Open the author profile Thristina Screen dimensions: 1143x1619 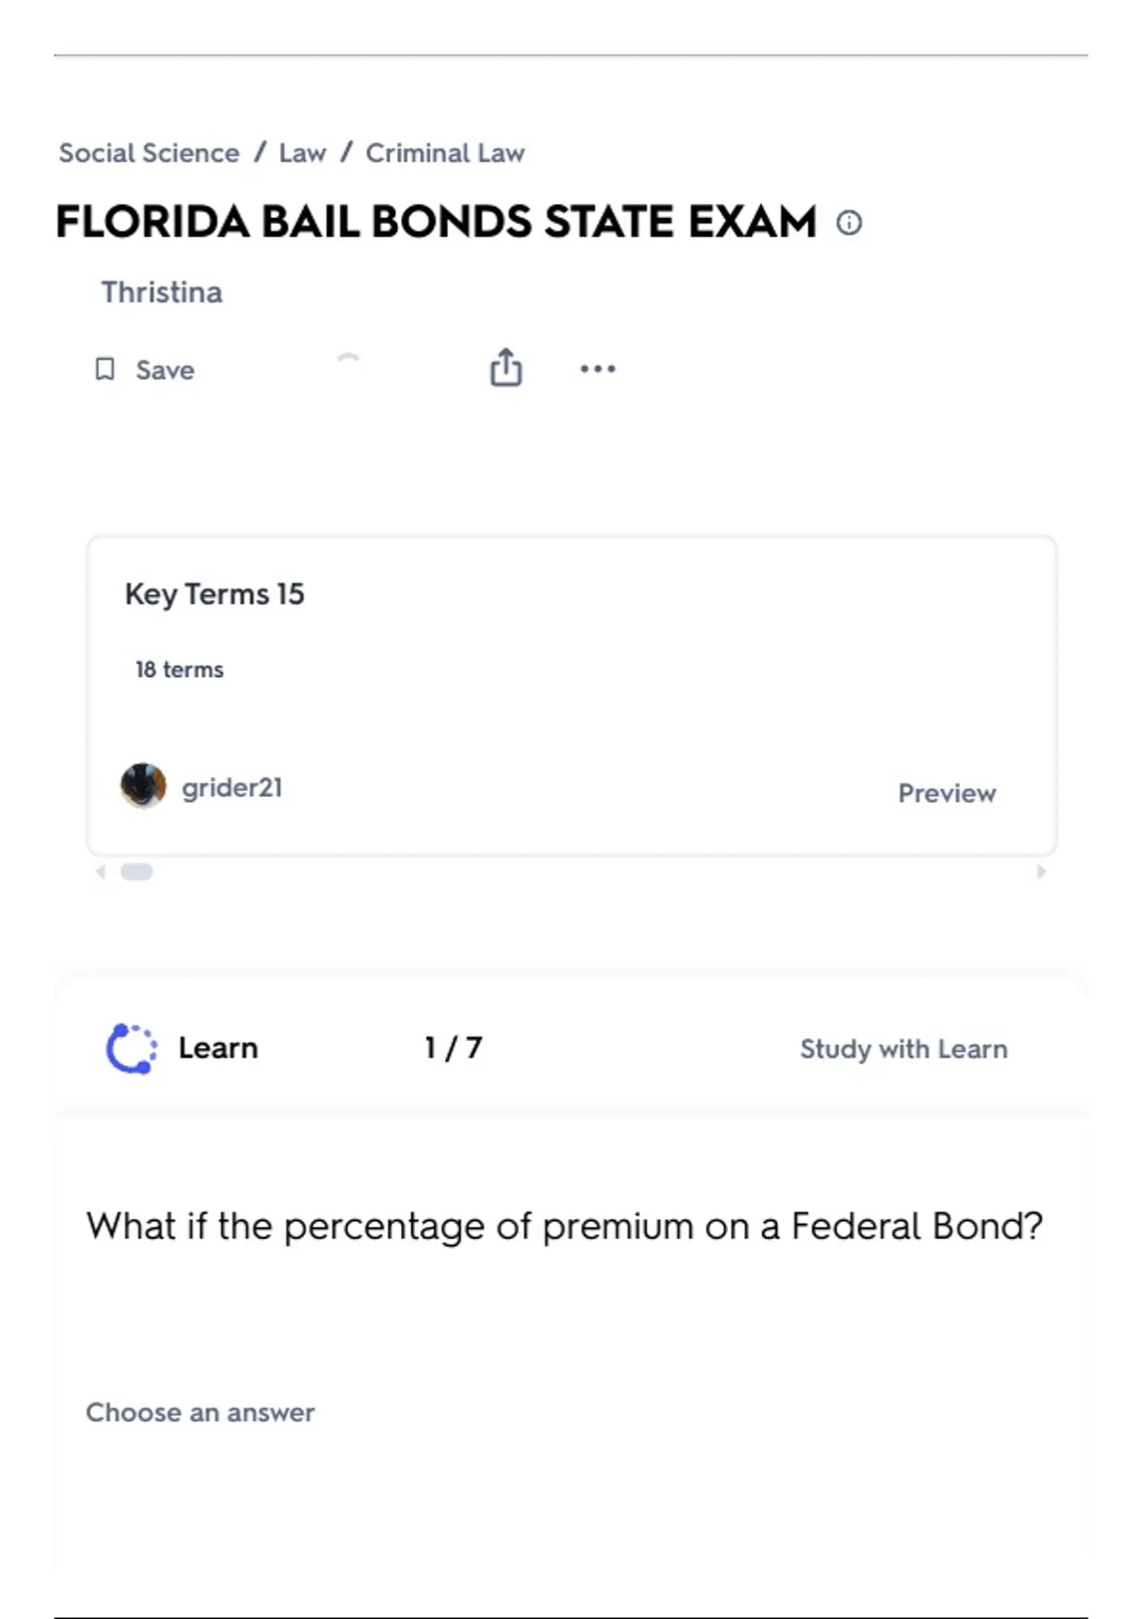[x=162, y=292]
